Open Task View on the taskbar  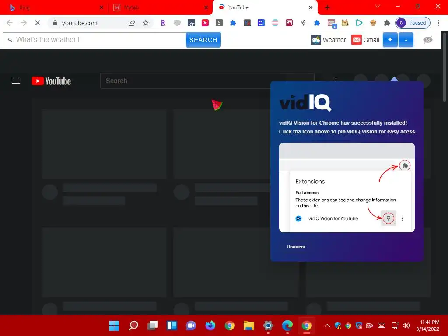point(153,325)
